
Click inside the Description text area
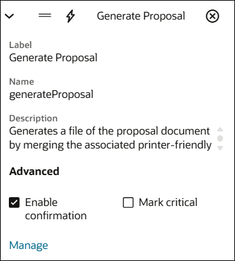pos(110,138)
